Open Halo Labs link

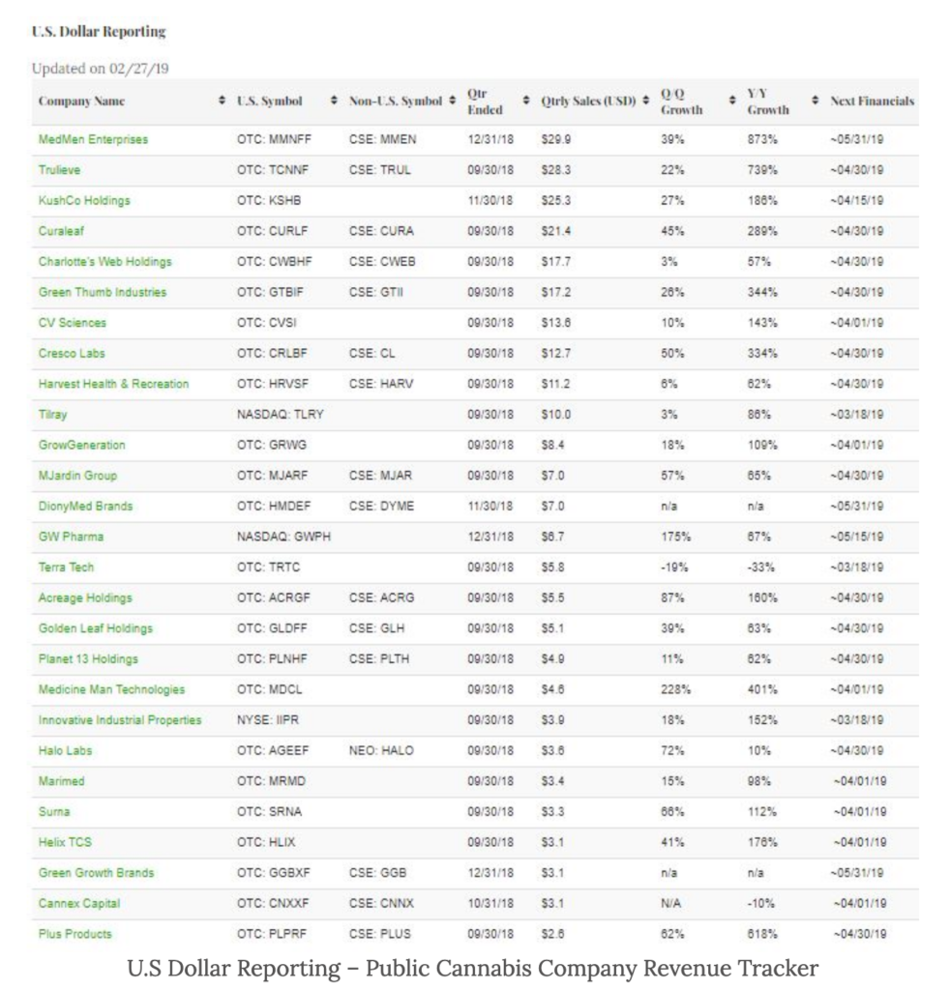click(x=65, y=750)
